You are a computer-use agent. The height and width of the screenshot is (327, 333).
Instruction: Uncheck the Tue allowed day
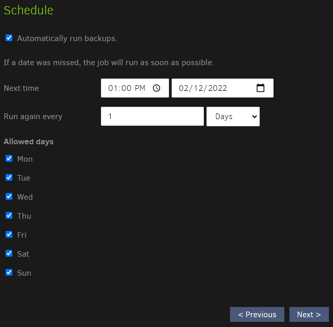pyautogui.click(x=9, y=178)
